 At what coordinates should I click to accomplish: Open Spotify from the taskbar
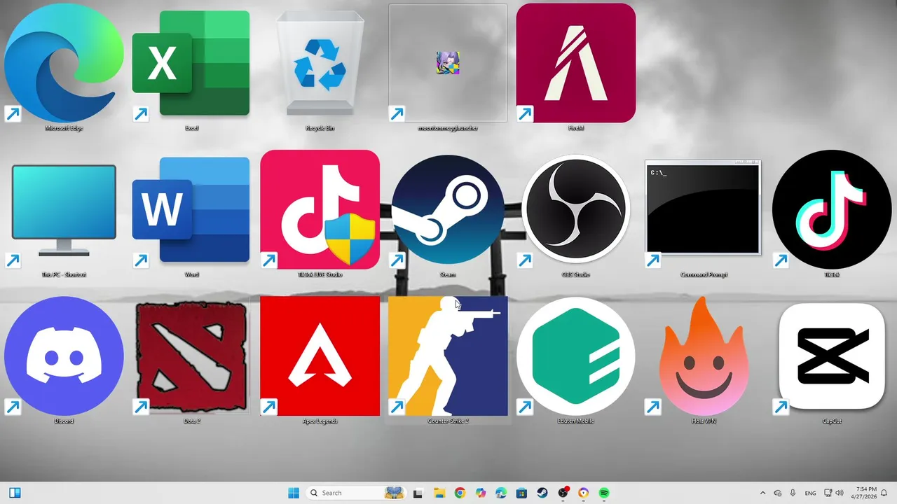pyautogui.click(x=604, y=493)
